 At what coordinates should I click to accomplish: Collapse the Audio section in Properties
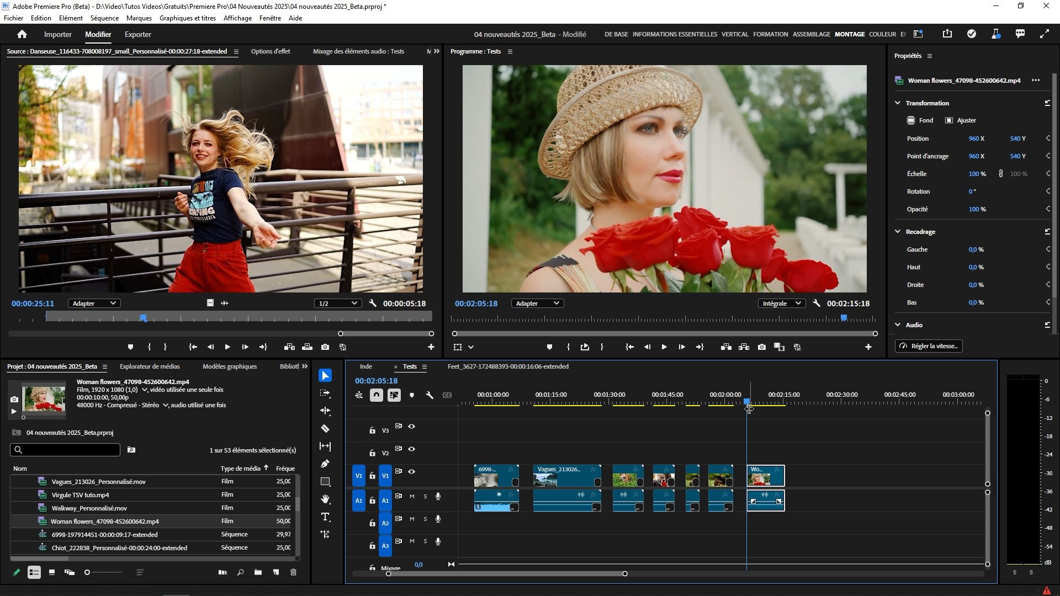[x=898, y=325]
